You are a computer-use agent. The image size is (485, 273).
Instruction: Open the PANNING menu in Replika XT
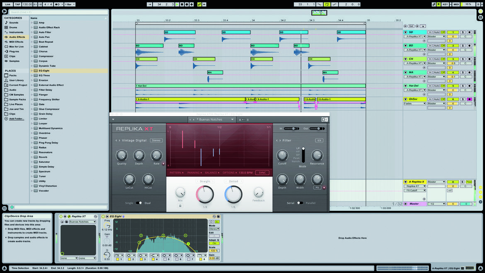tap(194, 173)
